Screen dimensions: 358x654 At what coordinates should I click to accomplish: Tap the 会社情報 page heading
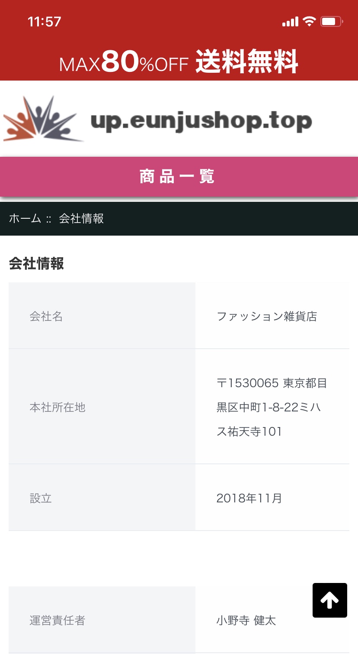point(36,263)
